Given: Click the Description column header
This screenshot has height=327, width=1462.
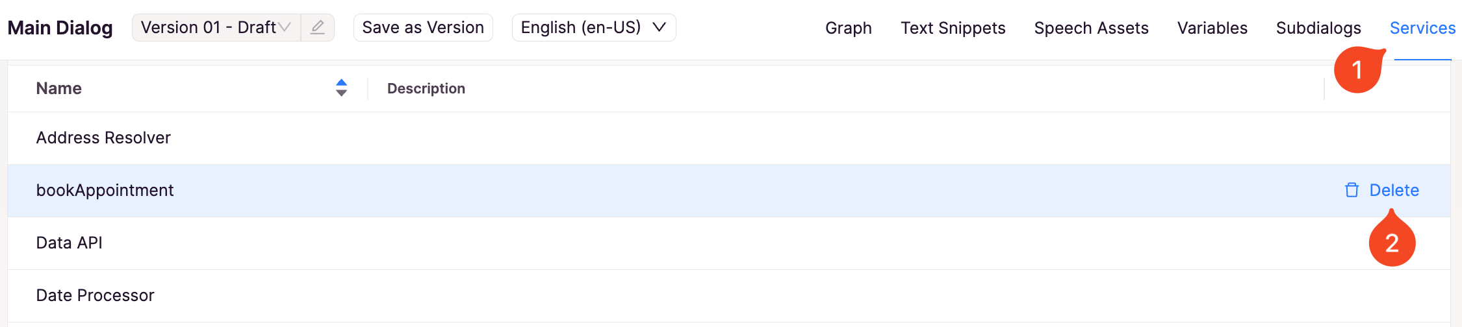Looking at the screenshot, I should tap(426, 88).
